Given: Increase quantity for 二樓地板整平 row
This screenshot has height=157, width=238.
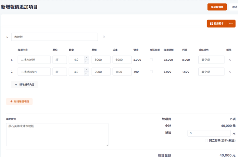Looking at the screenshot, I should (x=86, y=70).
